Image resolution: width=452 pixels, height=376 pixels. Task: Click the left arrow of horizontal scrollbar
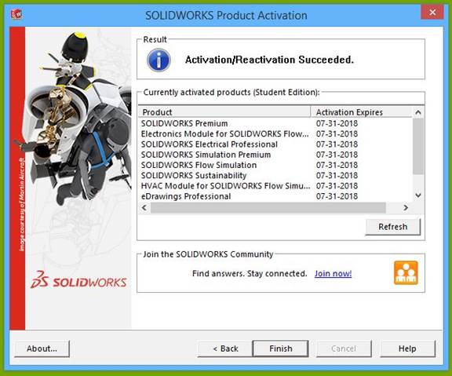[x=144, y=207]
